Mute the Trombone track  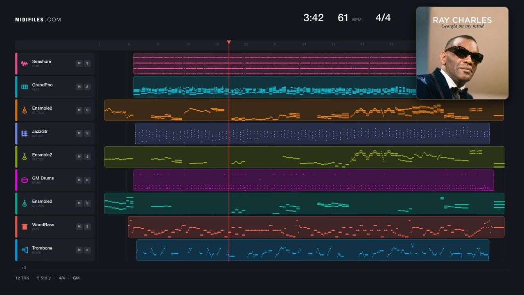(x=79, y=250)
